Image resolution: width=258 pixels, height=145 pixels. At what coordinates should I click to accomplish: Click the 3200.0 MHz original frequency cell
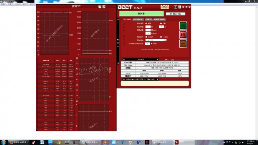tap(162, 73)
